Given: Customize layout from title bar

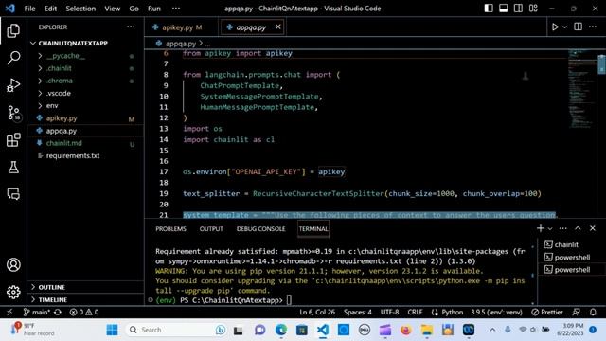Looking at the screenshot, I should click(x=533, y=9).
